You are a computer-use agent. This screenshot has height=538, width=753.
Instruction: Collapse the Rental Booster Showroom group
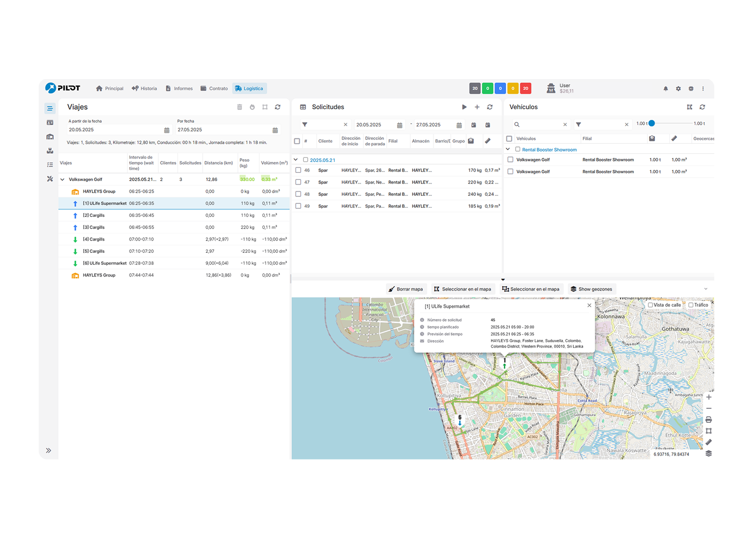tap(508, 150)
